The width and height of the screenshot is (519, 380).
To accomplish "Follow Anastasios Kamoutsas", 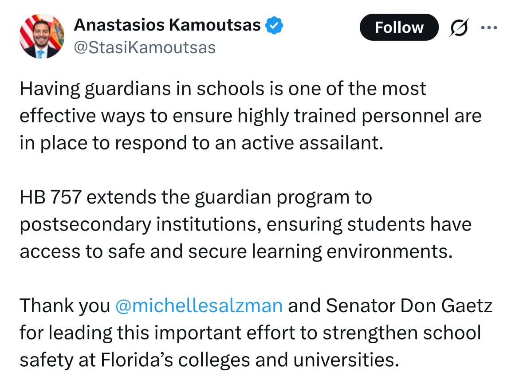I will (399, 27).
